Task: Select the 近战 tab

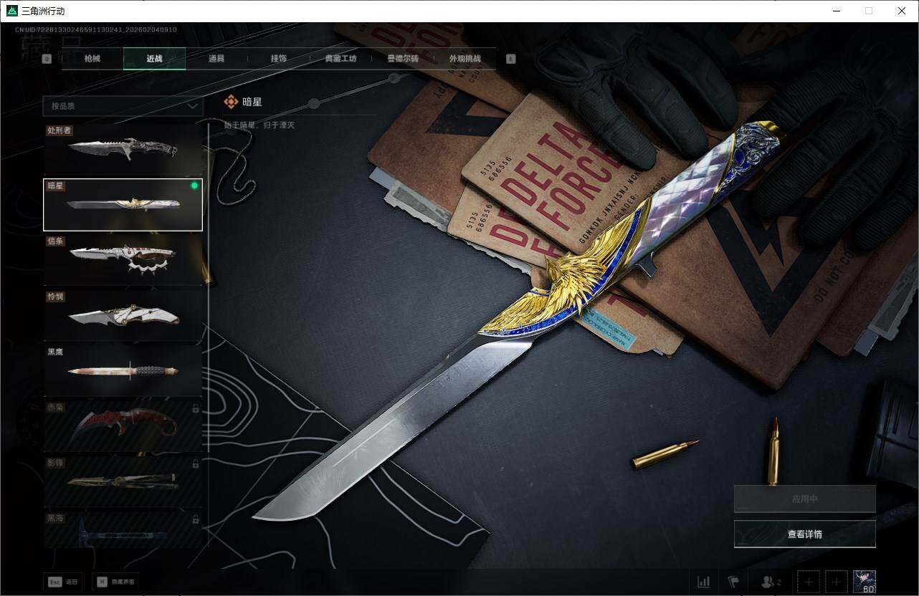Action: pos(154,59)
